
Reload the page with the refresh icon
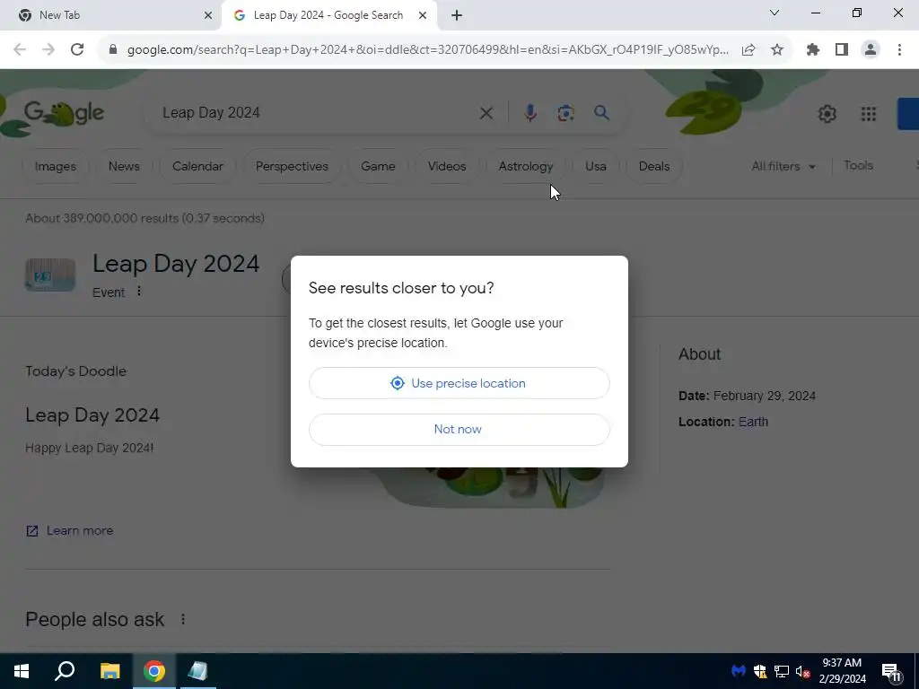77,50
